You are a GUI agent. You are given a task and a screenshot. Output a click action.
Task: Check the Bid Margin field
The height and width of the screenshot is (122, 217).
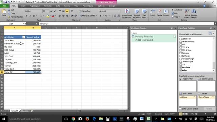point(180,56)
